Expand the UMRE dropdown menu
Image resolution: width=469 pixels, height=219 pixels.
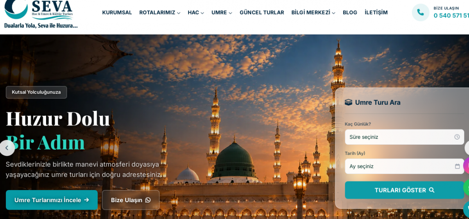point(222,13)
